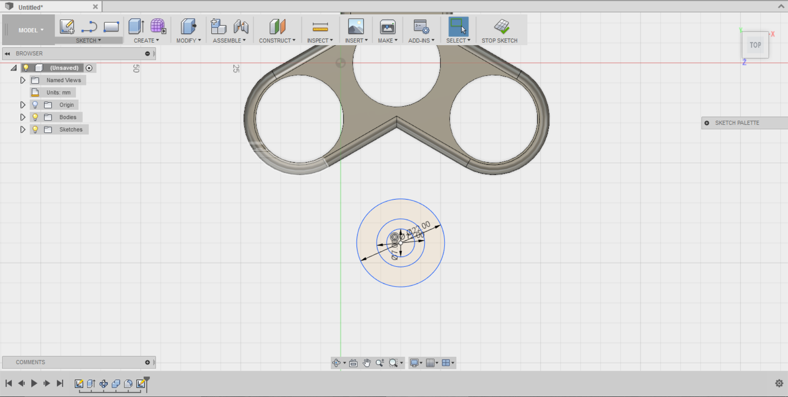The height and width of the screenshot is (397, 788).
Task: Open Viewports layout icon
Action: point(446,363)
